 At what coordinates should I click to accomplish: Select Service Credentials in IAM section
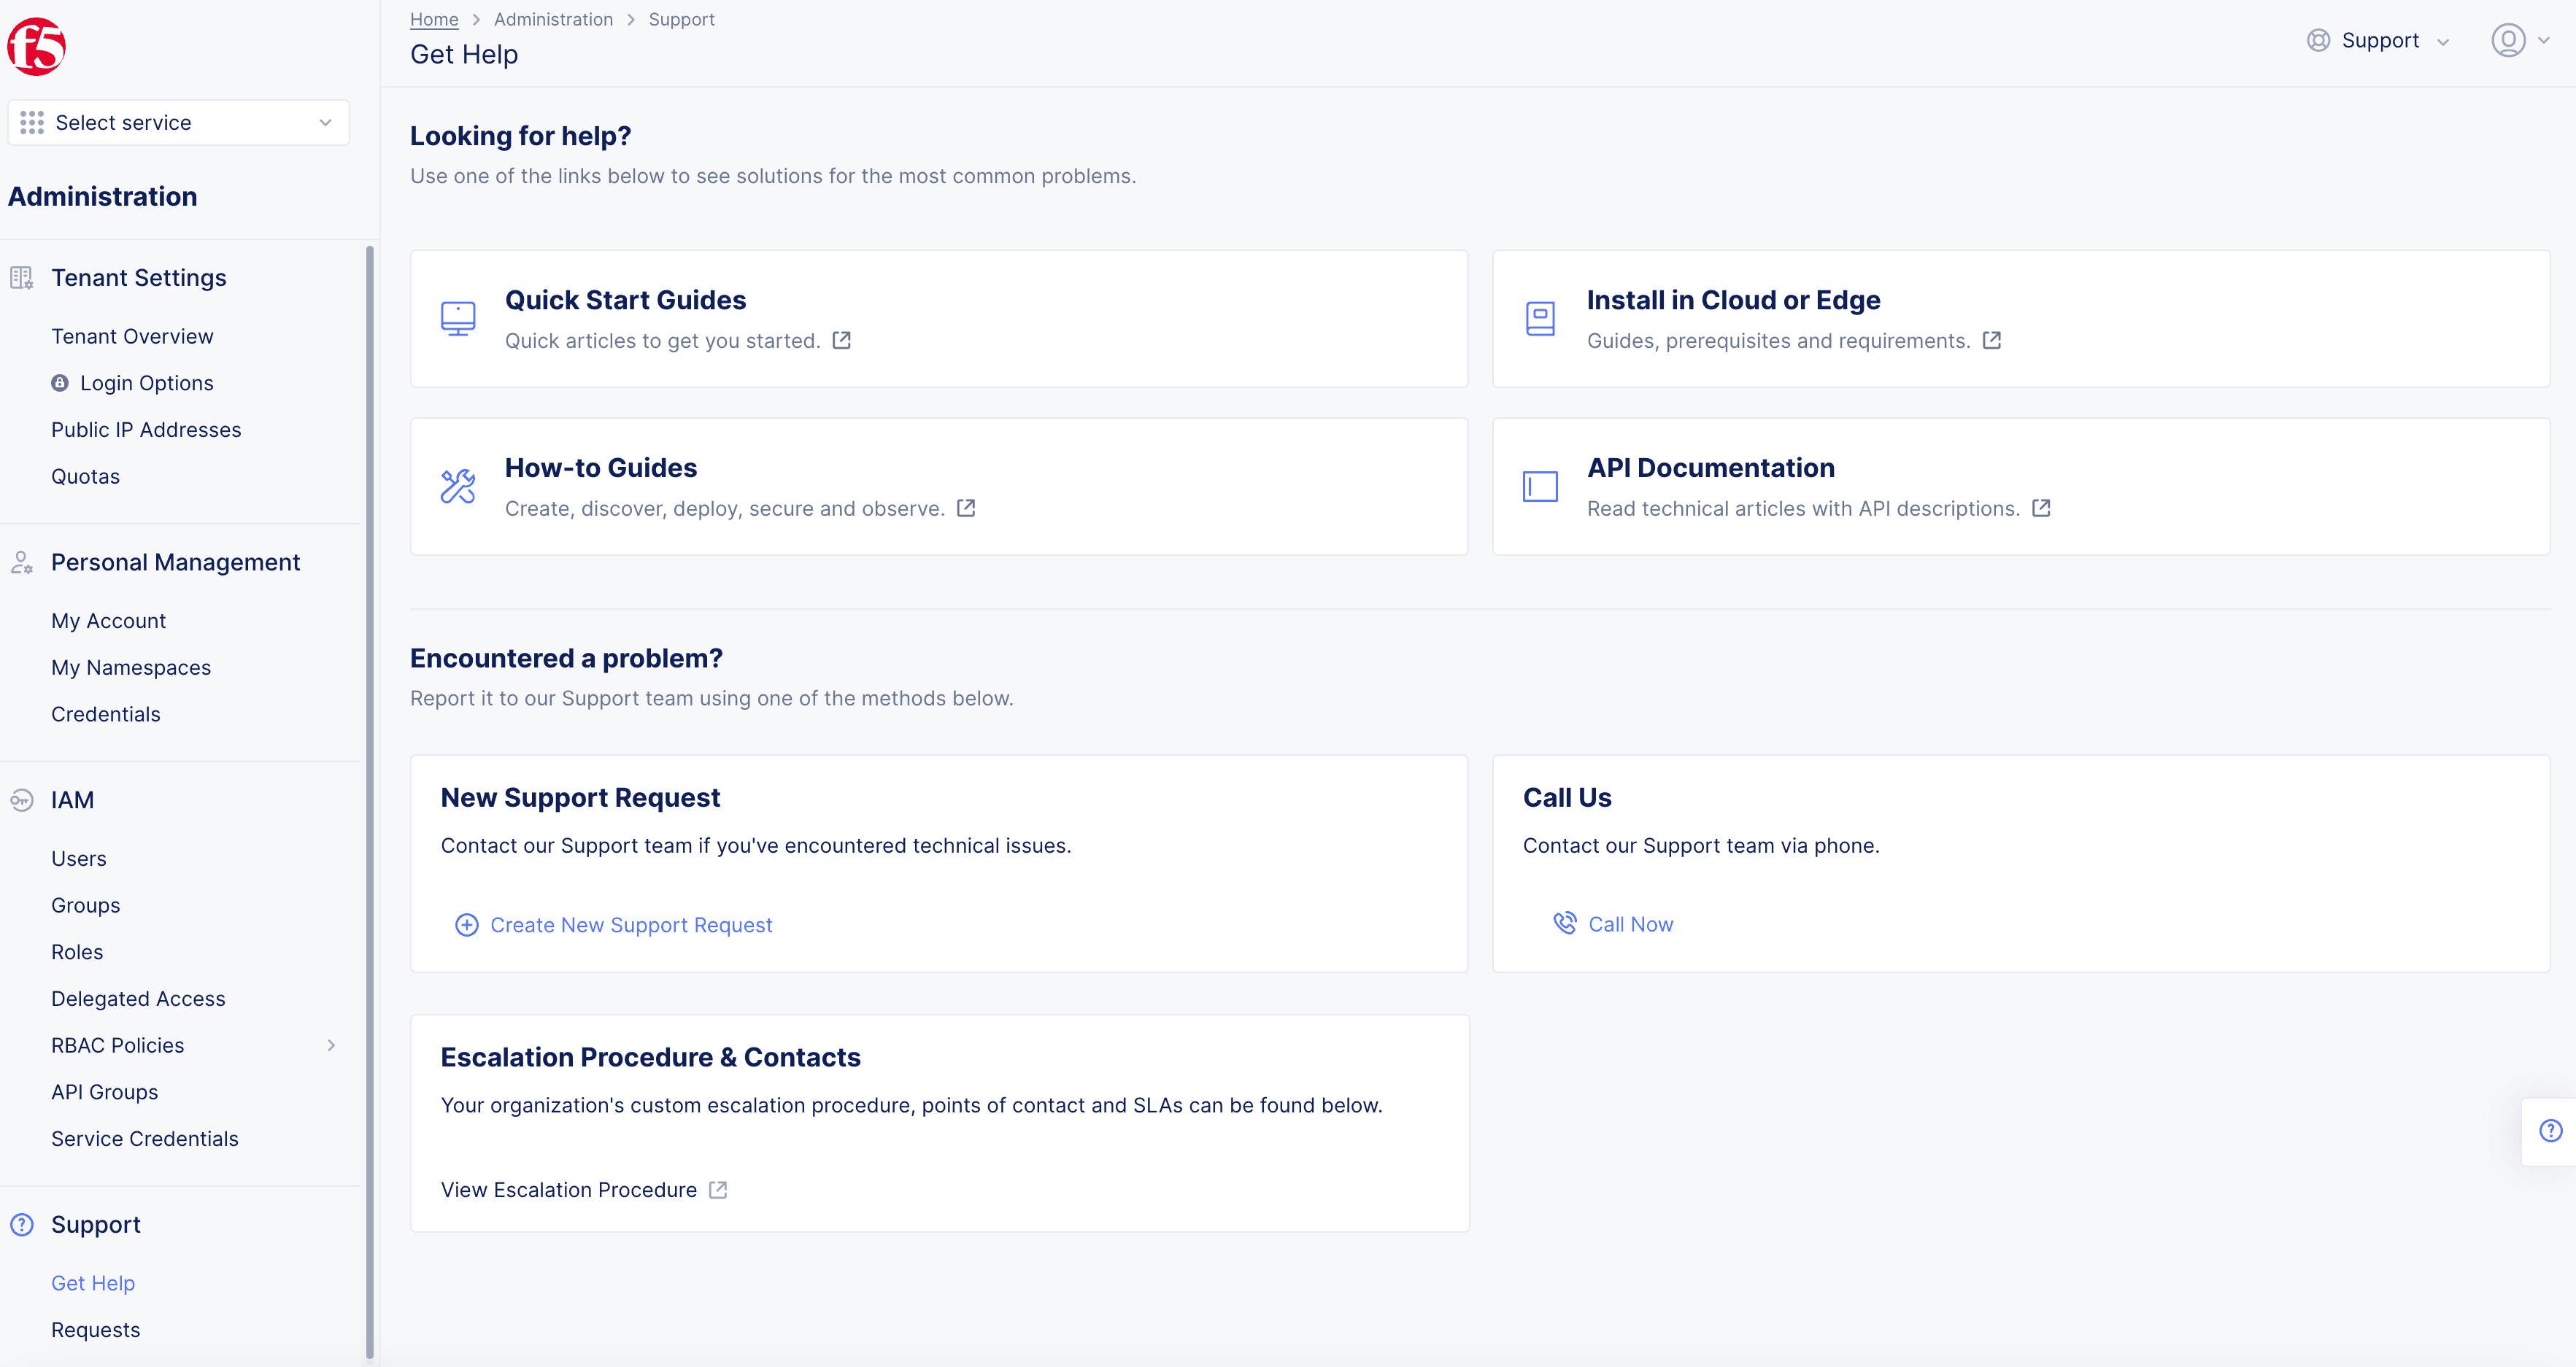(145, 1139)
